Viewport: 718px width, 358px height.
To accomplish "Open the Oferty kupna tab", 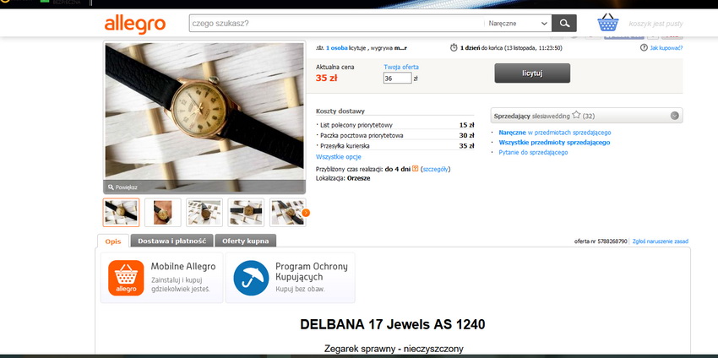I will tap(246, 241).
